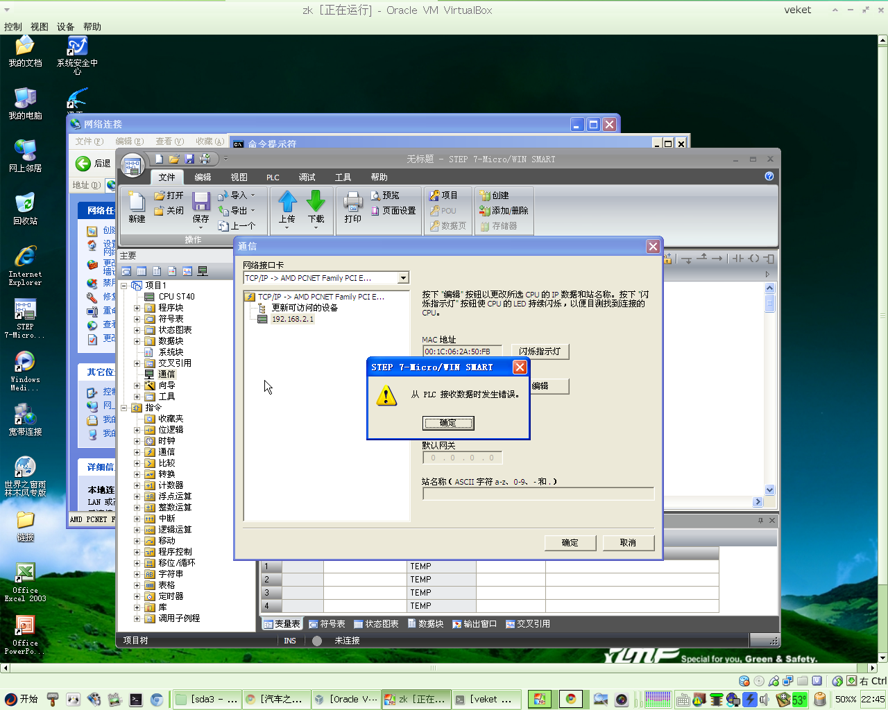
Task: Click the STEP 7-Micro/WIN SMART application orb button
Action: pyautogui.click(x=132, y=166)
